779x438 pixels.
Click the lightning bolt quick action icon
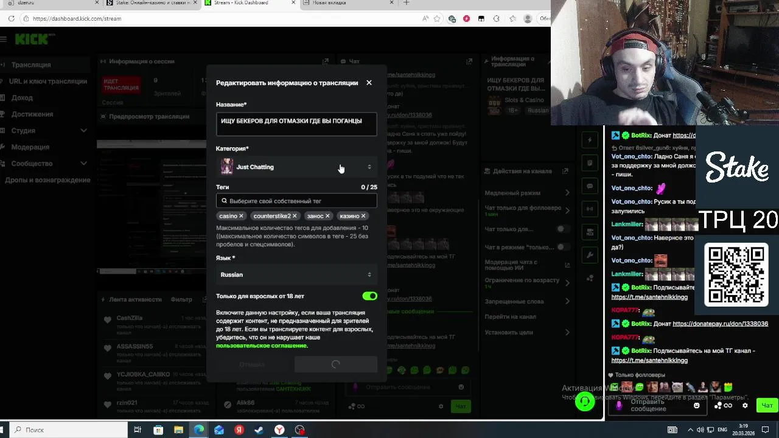(x=589, y=140)
